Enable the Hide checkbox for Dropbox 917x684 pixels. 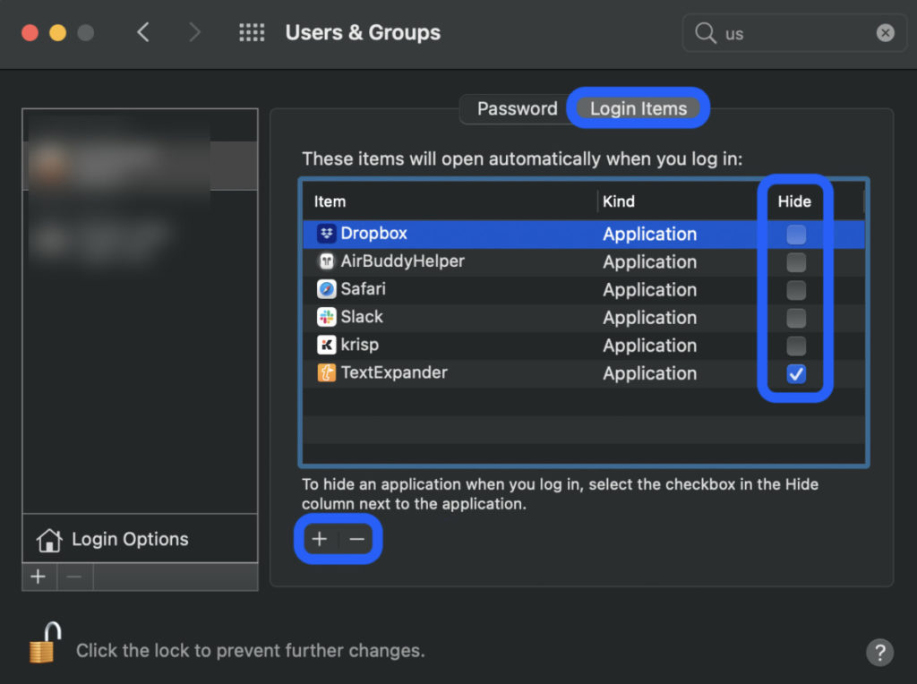(x=795, y=234)
